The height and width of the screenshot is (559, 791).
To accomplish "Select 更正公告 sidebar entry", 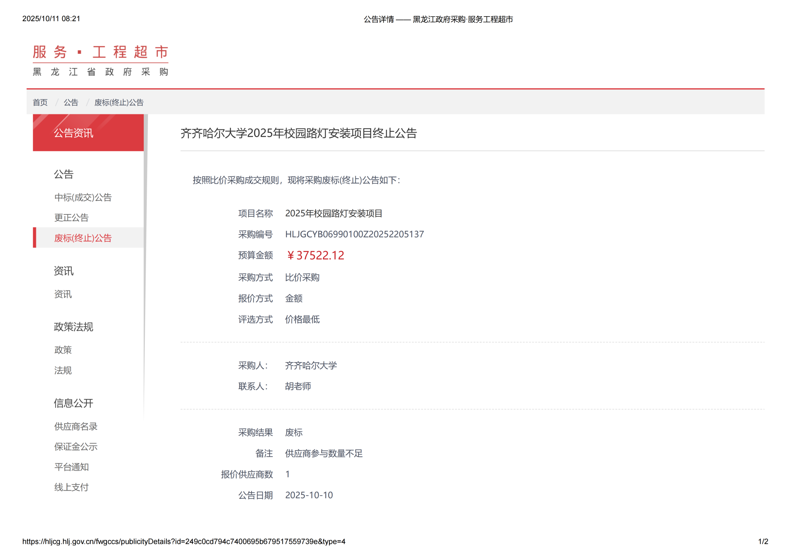I will pos(71,217).
